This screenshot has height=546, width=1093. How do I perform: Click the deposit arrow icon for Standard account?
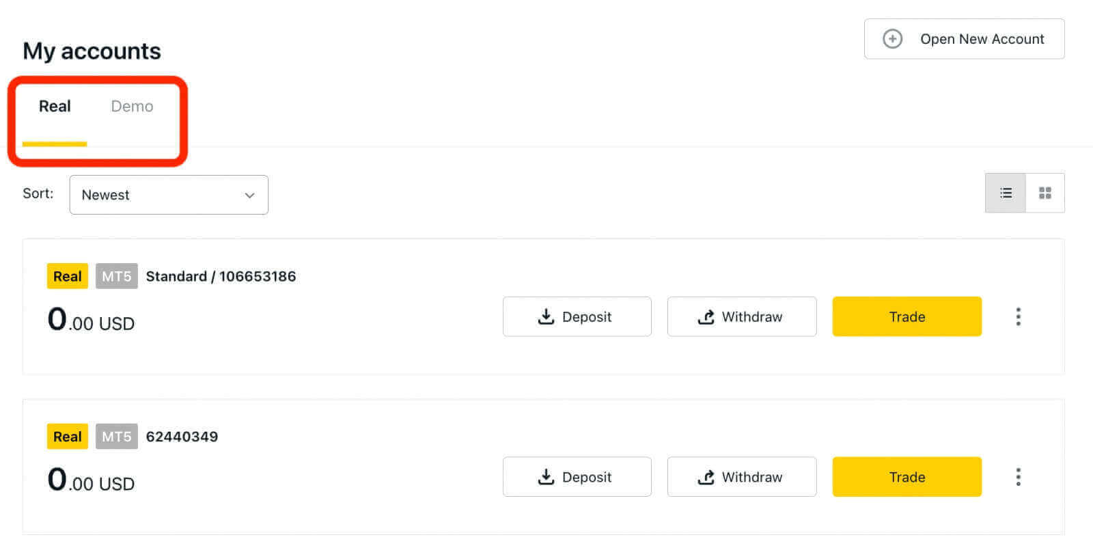pos(546,316)
